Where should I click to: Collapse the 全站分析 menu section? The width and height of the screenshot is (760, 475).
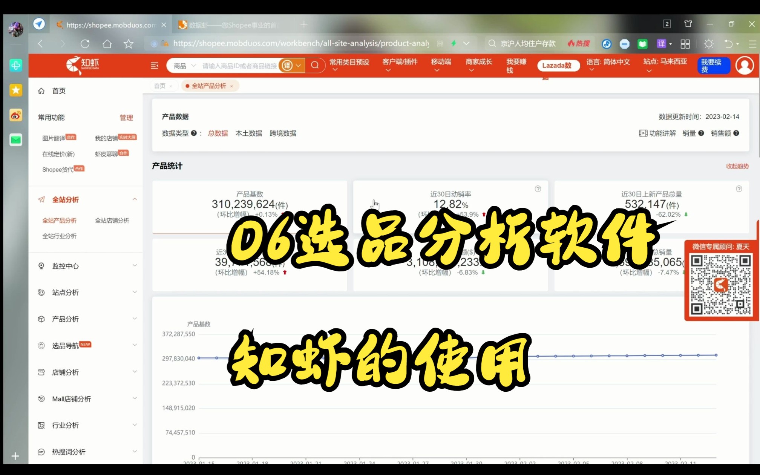(x=135, y=199)
